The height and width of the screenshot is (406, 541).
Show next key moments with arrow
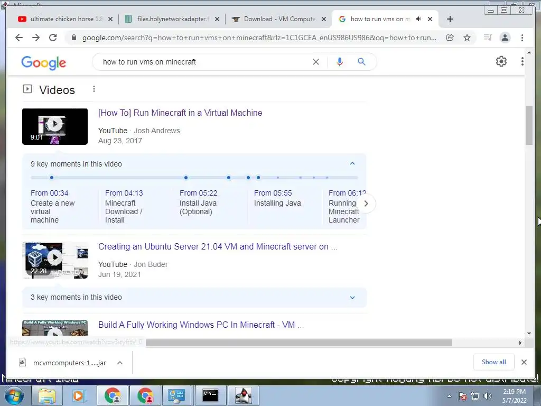click(366, 204)
